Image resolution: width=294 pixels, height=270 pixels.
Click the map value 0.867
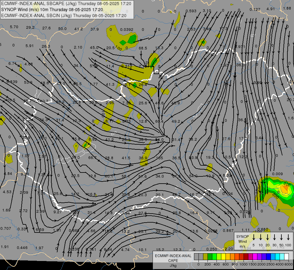(228, 231)
